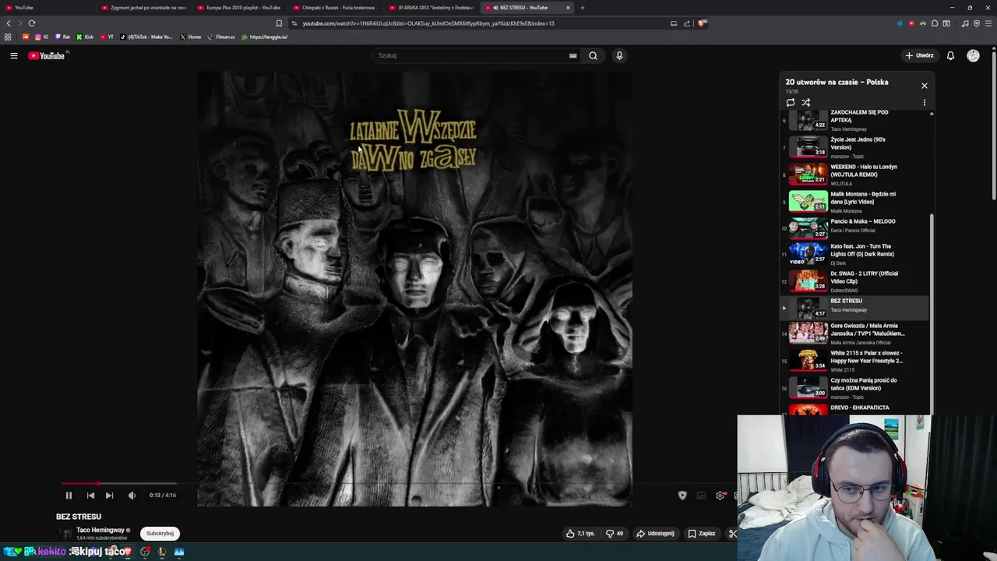Screen dimensions: 997x561
Task: Open the tanggle.io bookmark
Action: tap(265, 37)
